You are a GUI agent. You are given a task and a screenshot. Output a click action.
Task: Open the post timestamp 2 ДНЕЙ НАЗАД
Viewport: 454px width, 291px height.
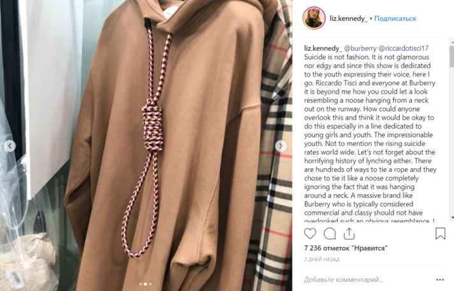322,259
